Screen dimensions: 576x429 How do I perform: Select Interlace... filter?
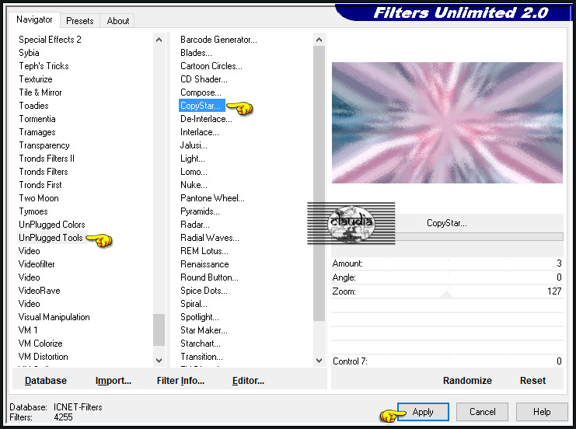pos(200,132)
